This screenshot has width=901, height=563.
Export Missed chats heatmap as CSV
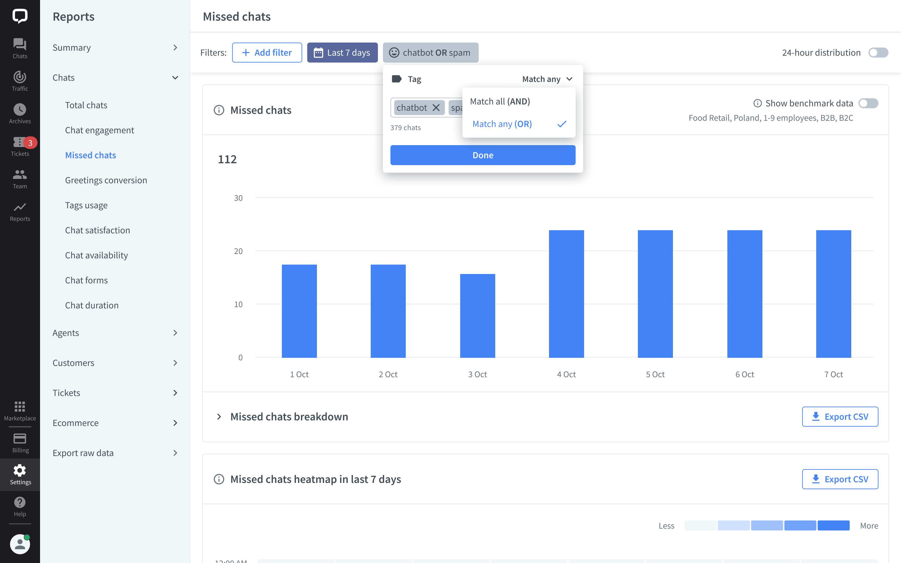pyautogui.click(x=840, y=479)
